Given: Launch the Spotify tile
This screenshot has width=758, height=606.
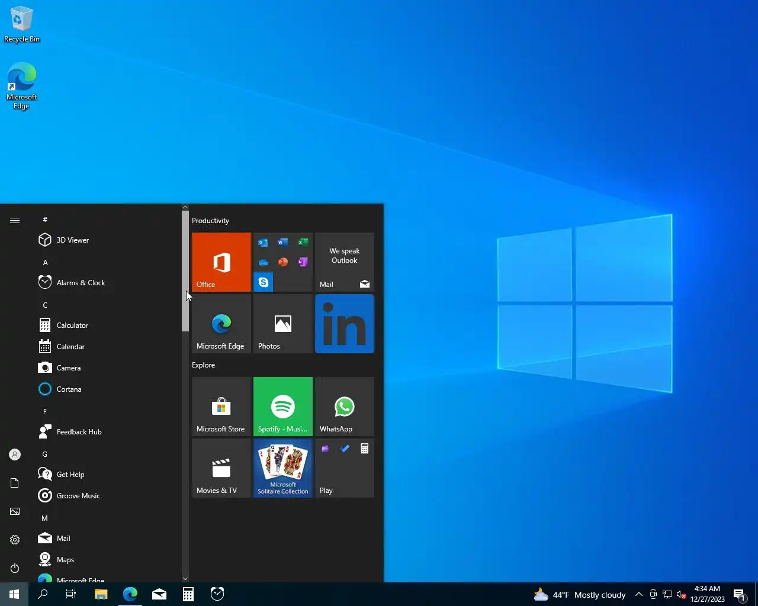Looking at the screenshot, I should point(283,407).
